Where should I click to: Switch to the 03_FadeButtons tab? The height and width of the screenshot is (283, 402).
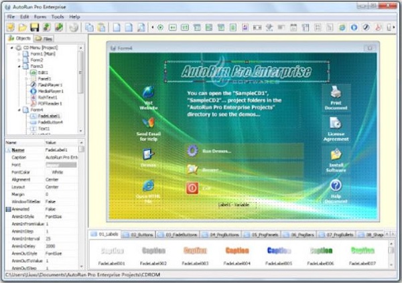[x=178, y=235]
